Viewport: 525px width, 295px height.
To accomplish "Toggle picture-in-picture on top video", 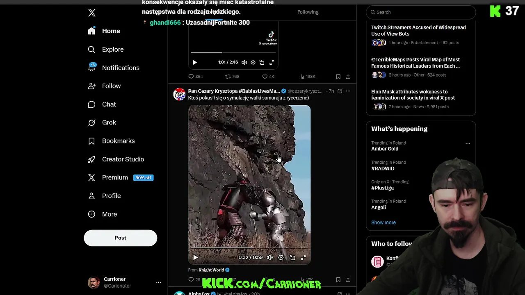I will (262, 62).
